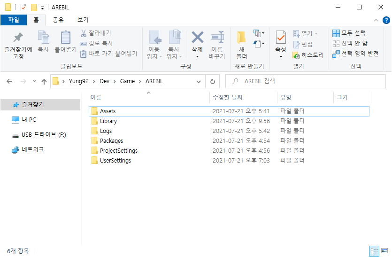This screenshot has width=392, height=257.
Task: Open the 이동 위치 (Move to) menu
Action: 154,45
